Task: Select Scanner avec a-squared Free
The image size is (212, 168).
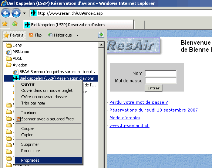Action: pyautogui.click(x=47, y=119)
